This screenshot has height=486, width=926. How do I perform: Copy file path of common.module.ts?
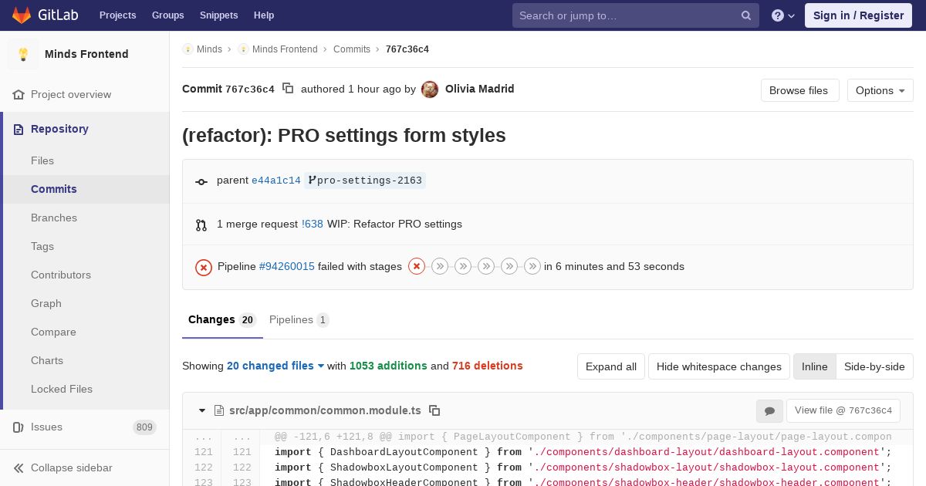click(x=434, y=410)
